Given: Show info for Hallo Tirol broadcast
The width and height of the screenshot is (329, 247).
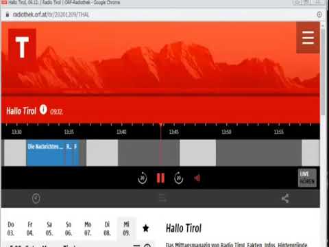Looking at the screenshot, I should (43, 110).
